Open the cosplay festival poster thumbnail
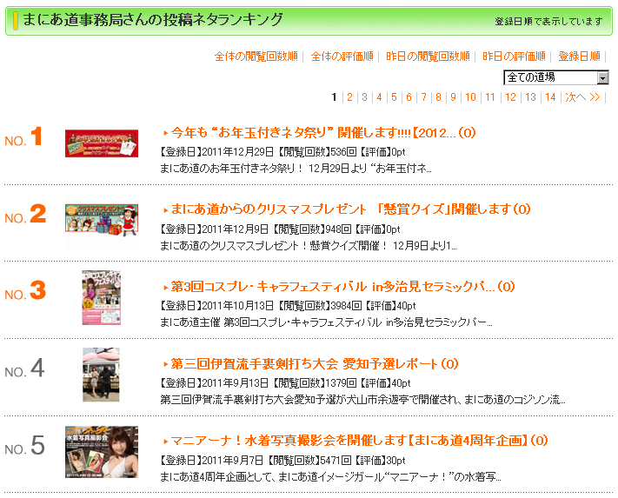The height and width of the screenshot is (498, 618). pyautogui.click(x=102, y=297)
